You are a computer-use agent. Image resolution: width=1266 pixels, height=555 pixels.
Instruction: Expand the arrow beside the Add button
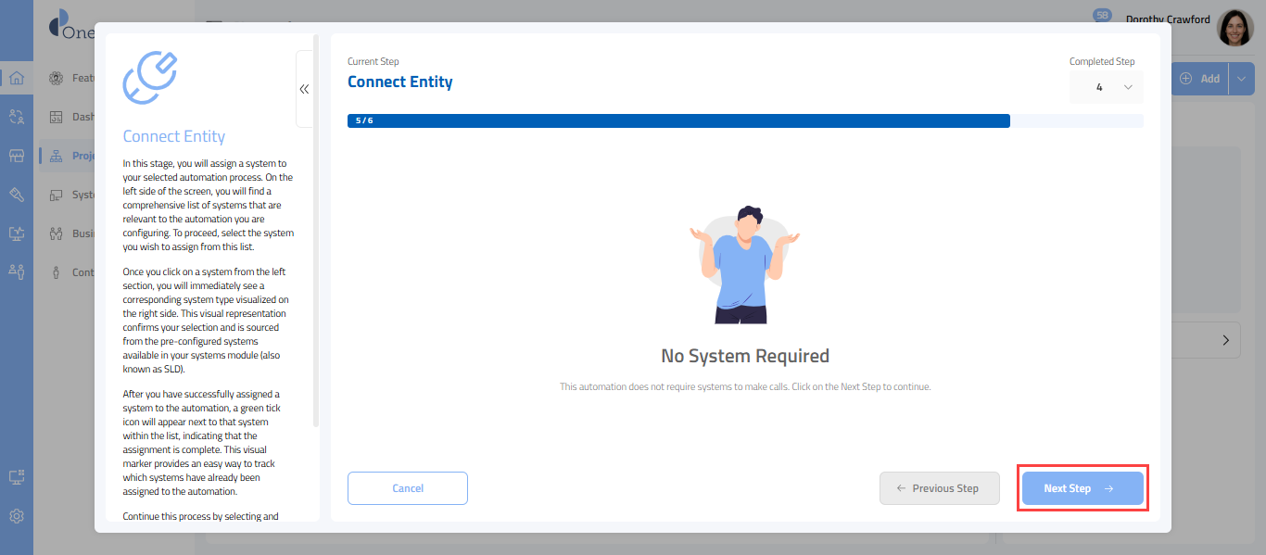[1242, 79]
